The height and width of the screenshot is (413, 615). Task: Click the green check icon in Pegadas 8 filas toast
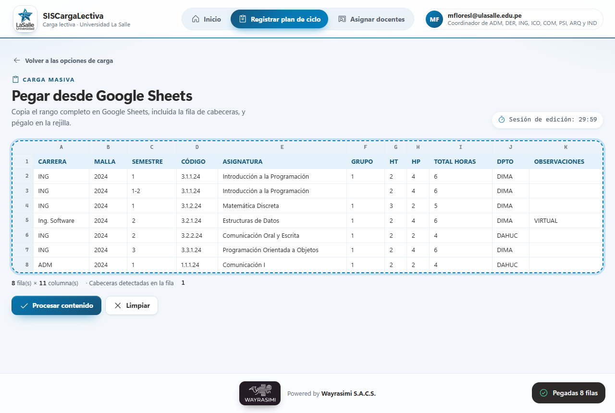[x=544, y=393]
